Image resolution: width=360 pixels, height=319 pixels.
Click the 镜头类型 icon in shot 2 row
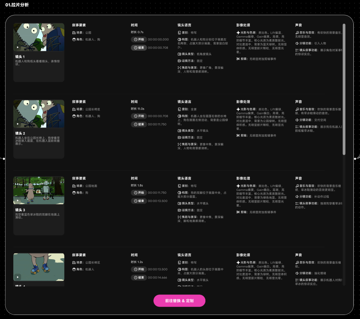tap(179, 131)
